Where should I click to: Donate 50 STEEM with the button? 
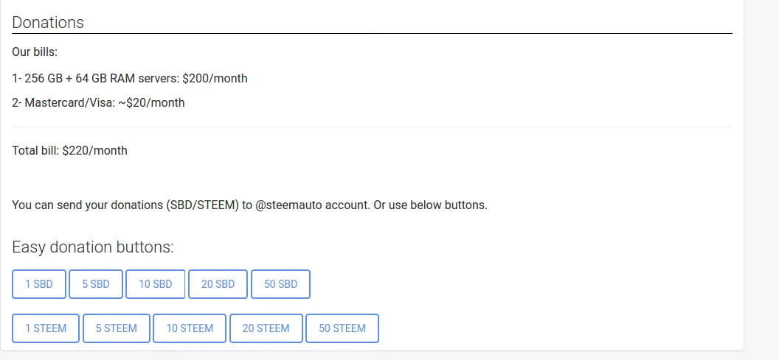342,328
